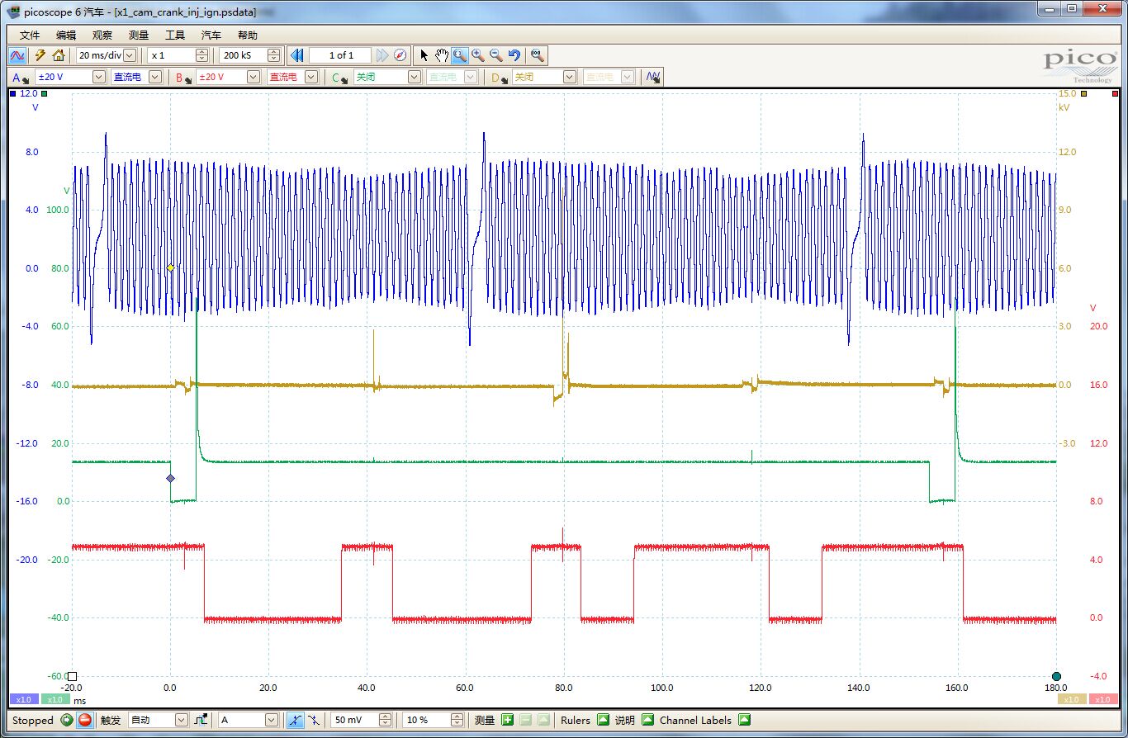1128x738 pixels.
Task: Start capture with green go button
Action: click(x=67, y=720)
